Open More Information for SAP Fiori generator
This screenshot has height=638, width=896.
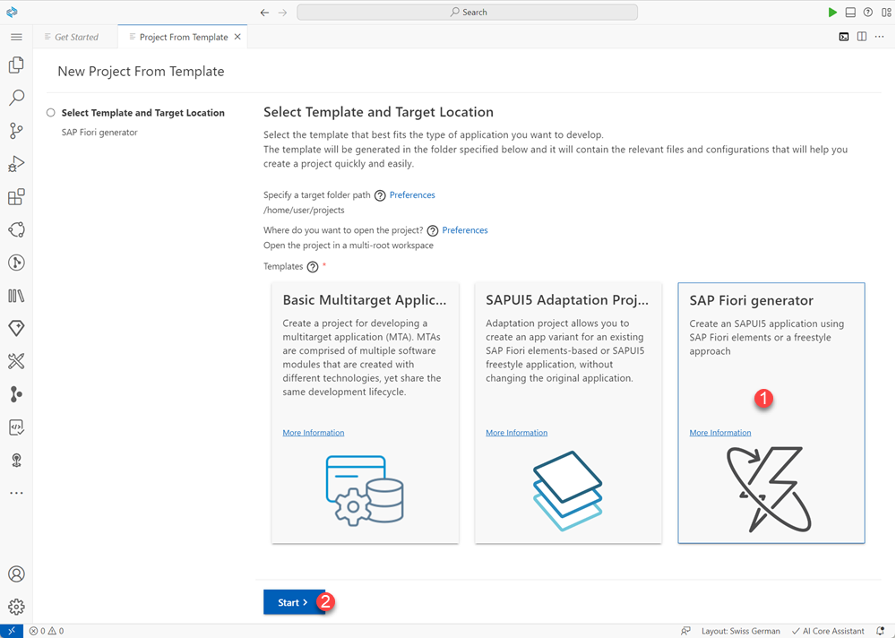point(720,433)
